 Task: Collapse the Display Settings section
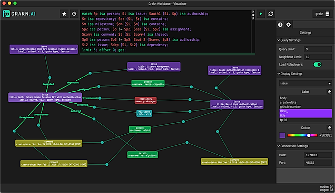[290, 74]
